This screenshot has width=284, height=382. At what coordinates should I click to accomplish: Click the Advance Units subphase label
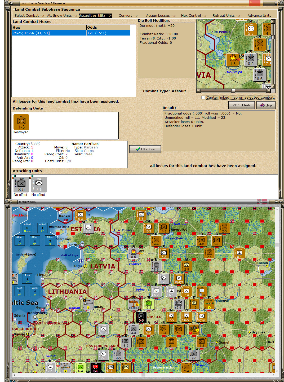pos(259,16)
